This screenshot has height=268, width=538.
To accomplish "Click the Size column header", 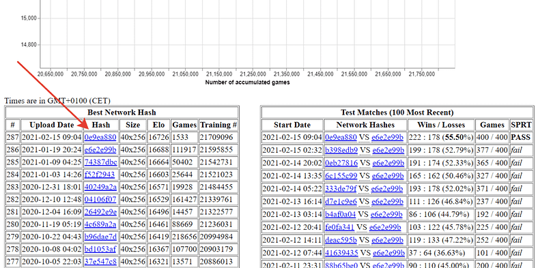I will tap(132, 125).
